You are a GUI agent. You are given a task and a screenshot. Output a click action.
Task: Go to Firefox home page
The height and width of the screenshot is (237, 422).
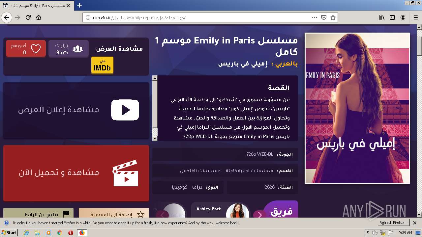point(39,17)
